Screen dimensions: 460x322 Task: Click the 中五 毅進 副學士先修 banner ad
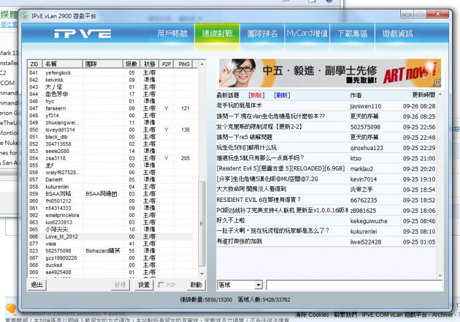coord(329,74)
